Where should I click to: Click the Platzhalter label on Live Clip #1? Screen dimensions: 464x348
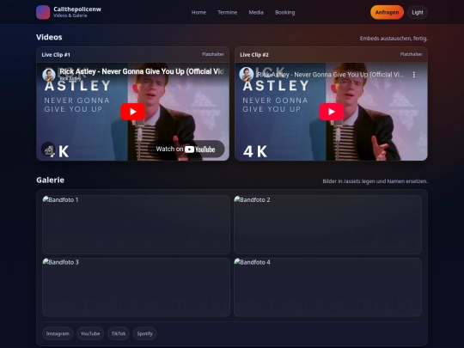click(213, 54)
